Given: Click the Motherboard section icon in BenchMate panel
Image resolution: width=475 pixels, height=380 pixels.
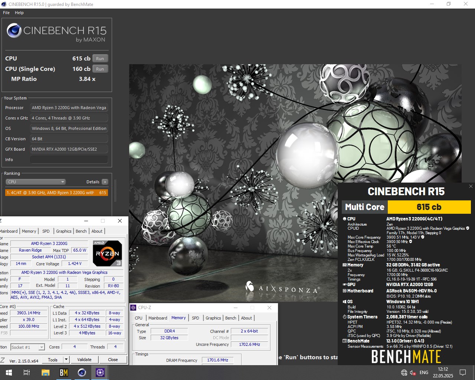Looking at the screenshot, I should coord(344,291).
